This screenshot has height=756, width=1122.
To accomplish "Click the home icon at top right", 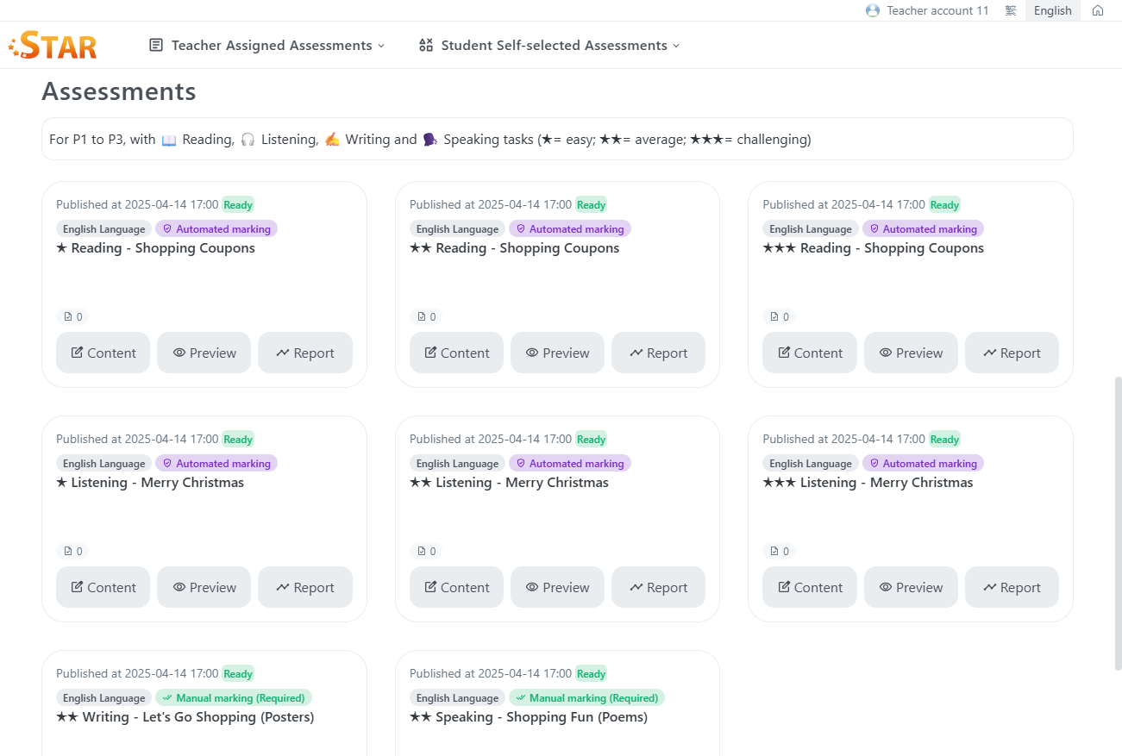I will pyautogui.click(x=1097, y=10).
